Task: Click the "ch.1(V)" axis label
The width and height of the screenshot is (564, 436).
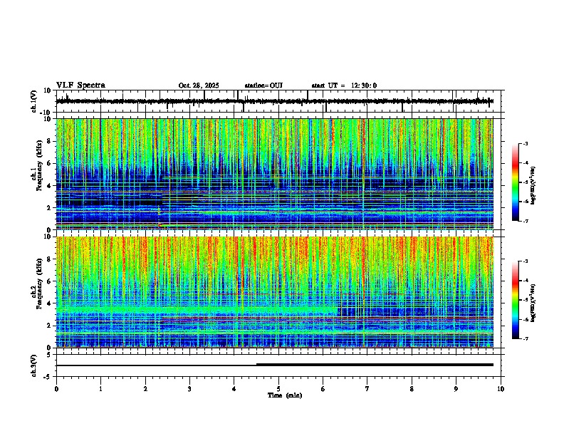Action: [x=34, y=101]
